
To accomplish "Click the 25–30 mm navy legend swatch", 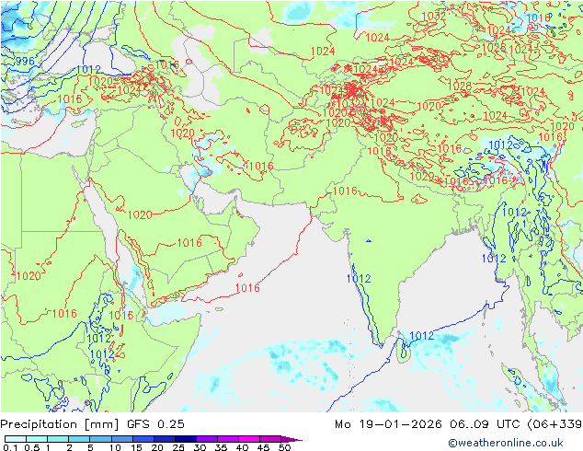I will [186, 439].
